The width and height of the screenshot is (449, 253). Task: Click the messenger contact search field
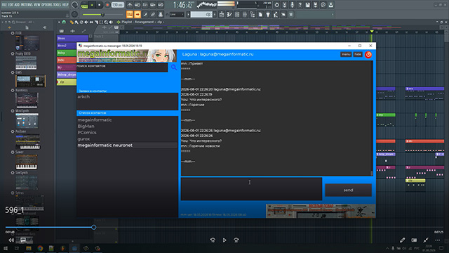(x=122, y=67)
